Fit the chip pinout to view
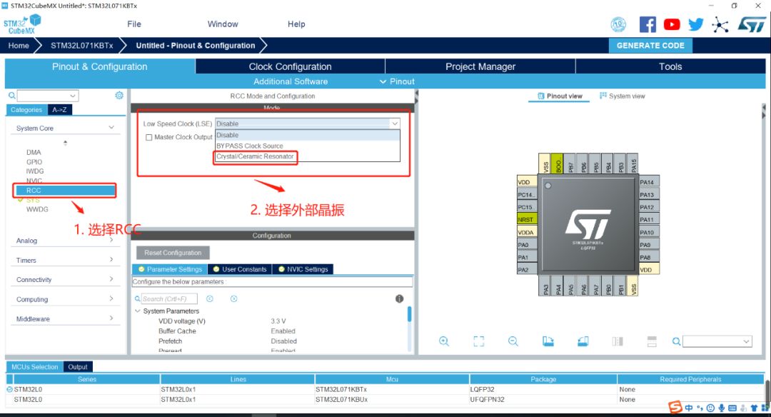Viewport: 771px width, 417px height. (x=479, y=341)
